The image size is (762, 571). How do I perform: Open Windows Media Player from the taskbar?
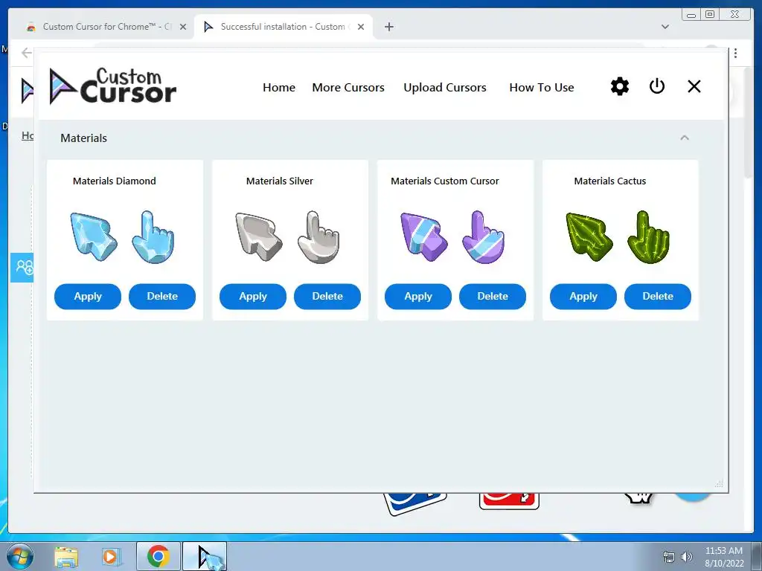[x=110, y=557]
